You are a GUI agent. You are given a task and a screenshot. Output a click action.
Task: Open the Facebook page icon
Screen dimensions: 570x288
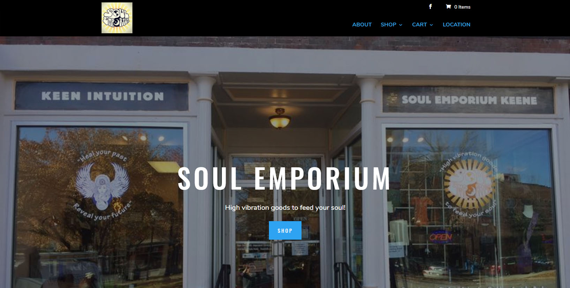point(430,7)
